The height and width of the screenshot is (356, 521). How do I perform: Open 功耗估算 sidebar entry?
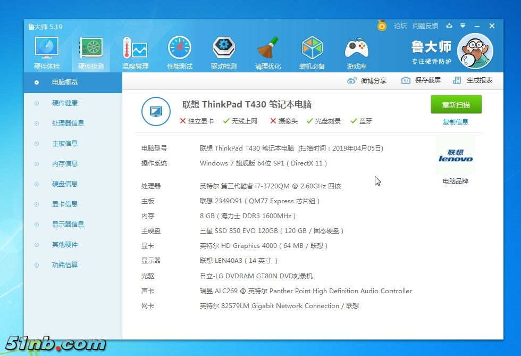coord(65,265)
